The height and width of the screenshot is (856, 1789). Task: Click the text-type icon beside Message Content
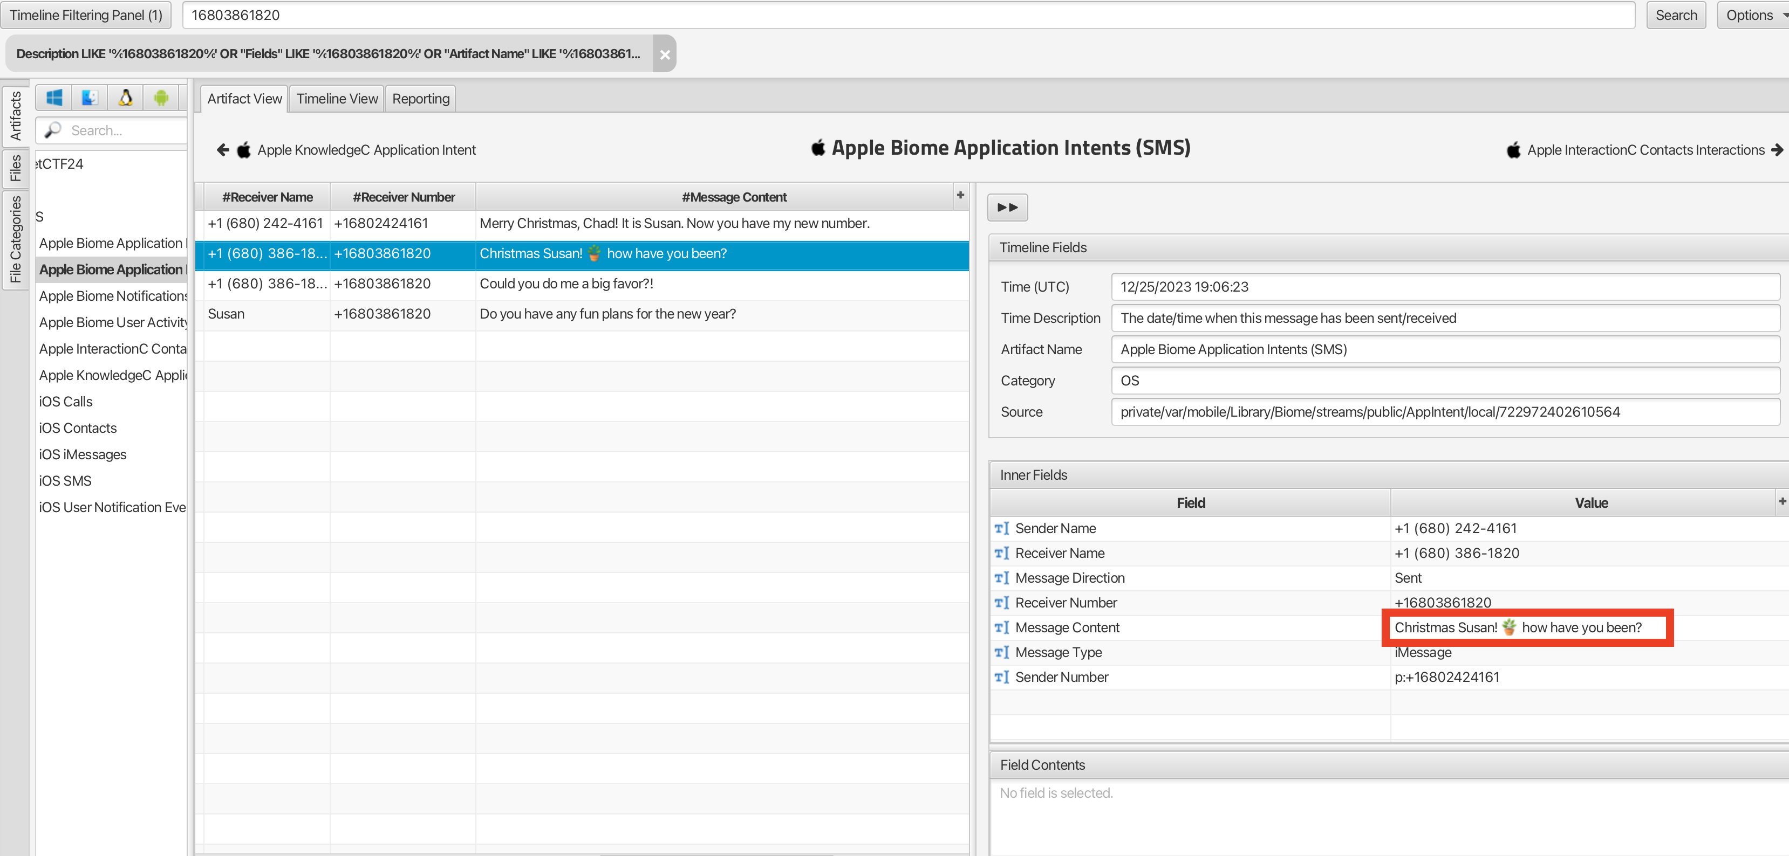[1001, 628]
